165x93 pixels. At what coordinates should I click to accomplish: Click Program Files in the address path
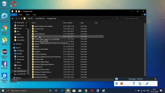click(52, 19)
